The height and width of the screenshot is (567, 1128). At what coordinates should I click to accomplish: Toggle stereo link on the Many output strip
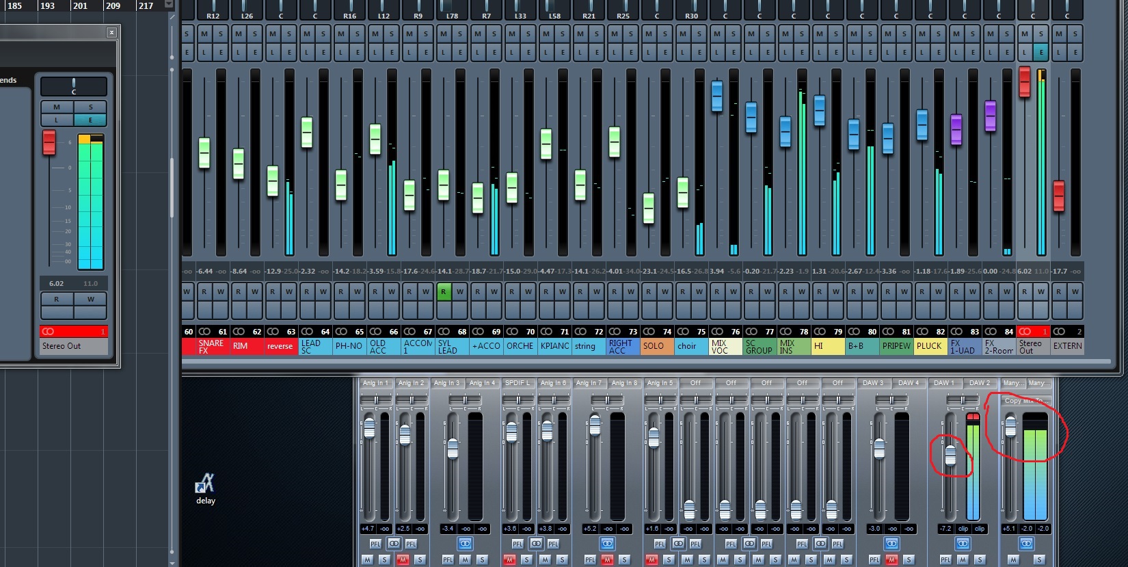click(1026, 544)
